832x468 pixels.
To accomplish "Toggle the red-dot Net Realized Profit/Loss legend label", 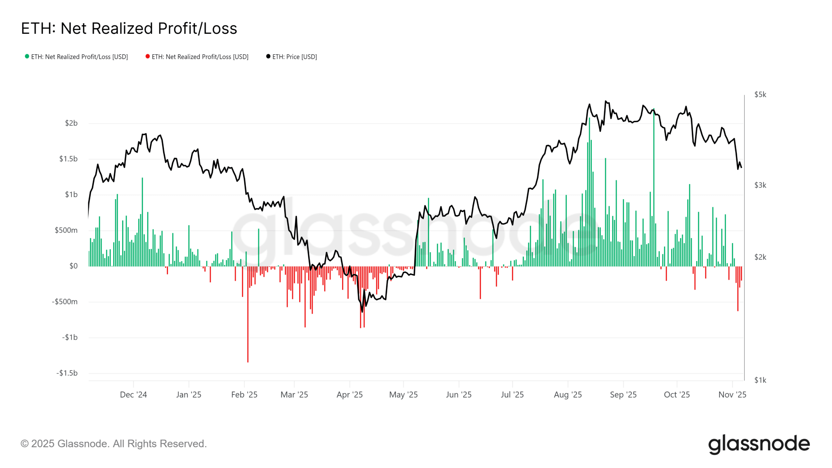I will [x=200, y=57].
